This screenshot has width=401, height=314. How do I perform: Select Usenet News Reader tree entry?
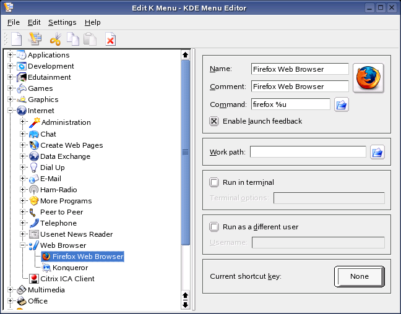click(x=77, y=234)
